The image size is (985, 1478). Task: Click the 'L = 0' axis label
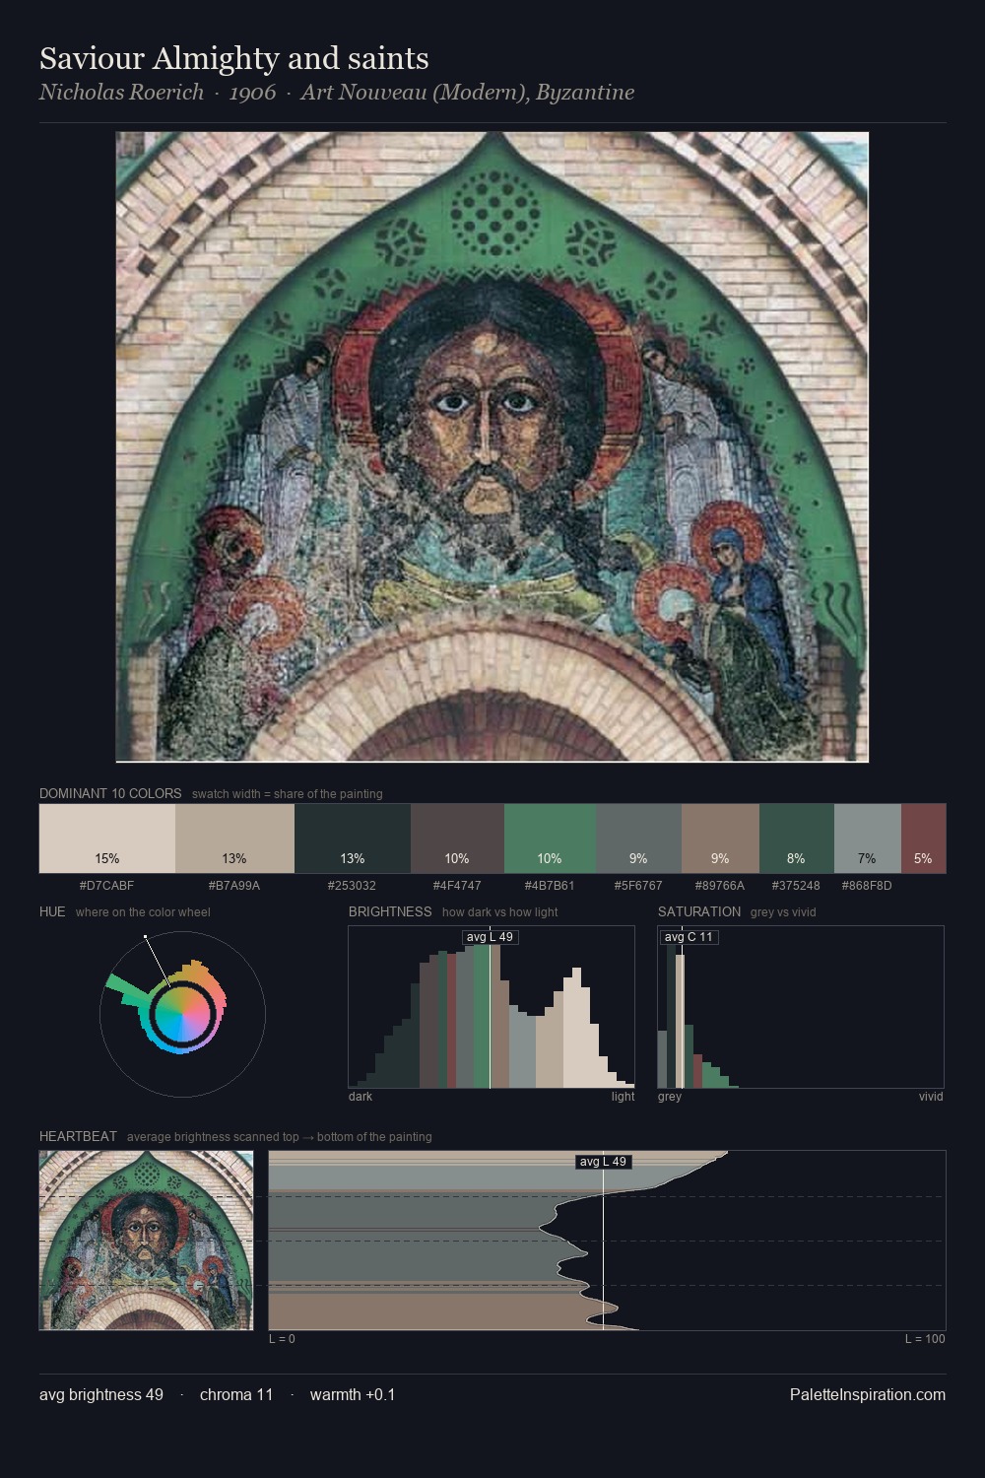click(x=282, y=1339)
